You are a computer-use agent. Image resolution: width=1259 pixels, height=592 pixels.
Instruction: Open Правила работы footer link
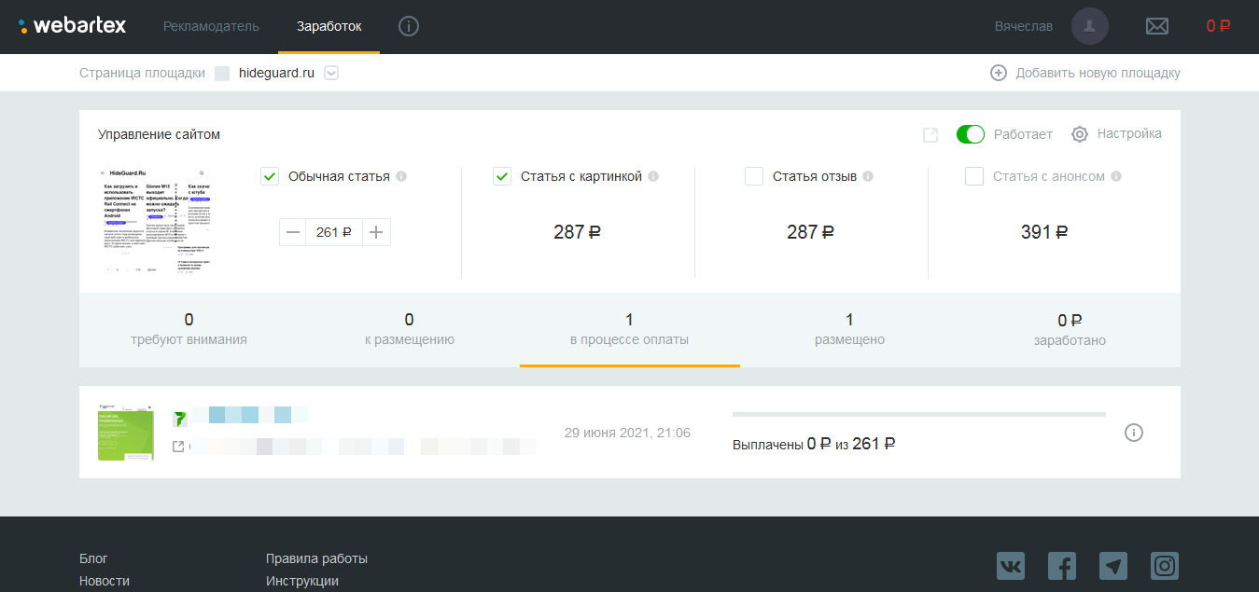pos(316,558)
